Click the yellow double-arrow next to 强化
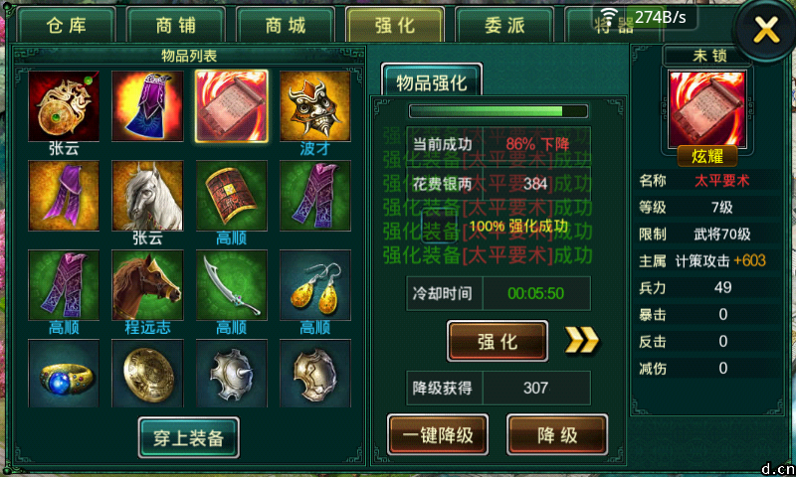Image resolution: width=796 pixels, height=477 pixels. tap(582, 340)
